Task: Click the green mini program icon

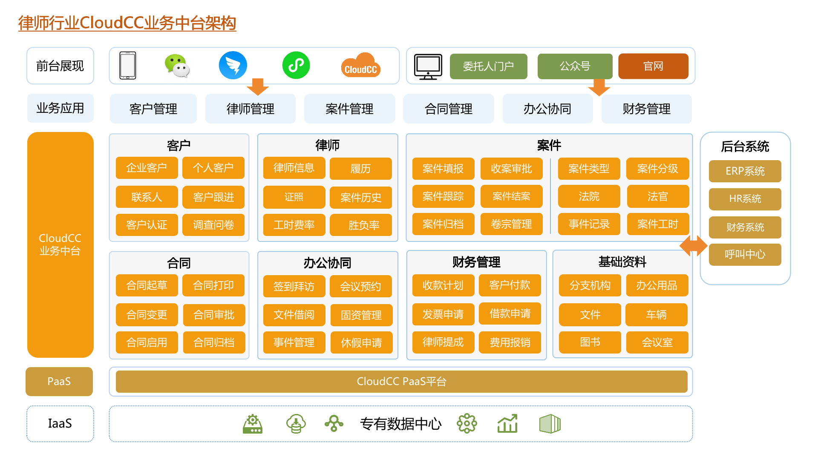Action: pos(296,65)
